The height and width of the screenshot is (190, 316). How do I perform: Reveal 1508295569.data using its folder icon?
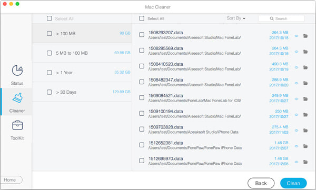coord(305,52)
